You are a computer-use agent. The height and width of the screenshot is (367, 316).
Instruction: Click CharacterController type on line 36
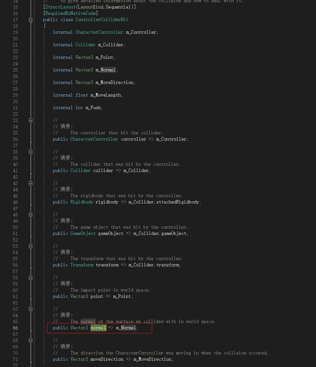94,139
